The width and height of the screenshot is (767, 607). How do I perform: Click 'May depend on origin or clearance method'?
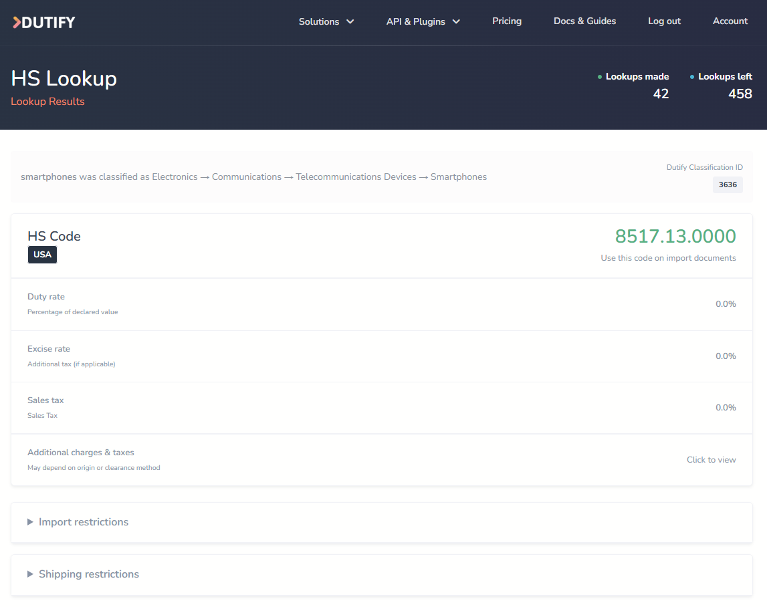94,467
